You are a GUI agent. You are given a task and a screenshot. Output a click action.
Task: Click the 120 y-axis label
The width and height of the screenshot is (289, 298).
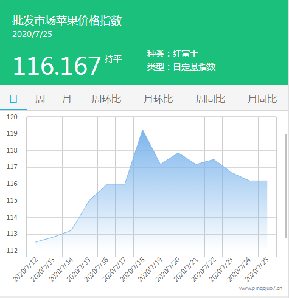point(12,117)
